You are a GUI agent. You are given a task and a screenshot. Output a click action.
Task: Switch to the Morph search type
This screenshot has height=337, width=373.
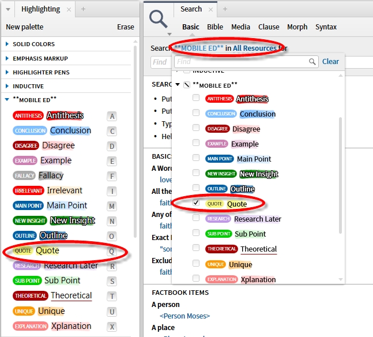(297, 27)
